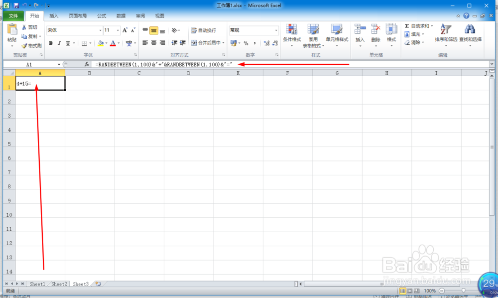This screenshot has height=298, width=498.
Task: Select middle vertical align button
Action: (154, 30)
